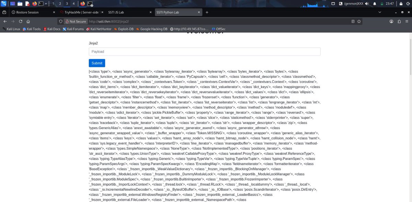Go back to the previous page
412x202 pixels.
(x=5, y=21)
